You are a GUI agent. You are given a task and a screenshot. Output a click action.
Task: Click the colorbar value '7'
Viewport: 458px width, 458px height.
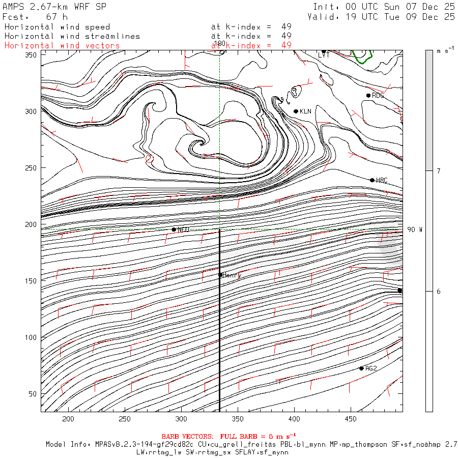439,171
